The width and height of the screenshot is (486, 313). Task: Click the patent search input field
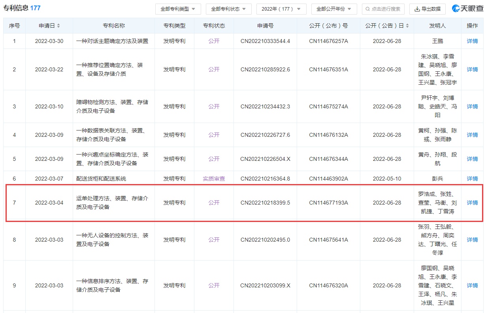click(x=383, y=9)
